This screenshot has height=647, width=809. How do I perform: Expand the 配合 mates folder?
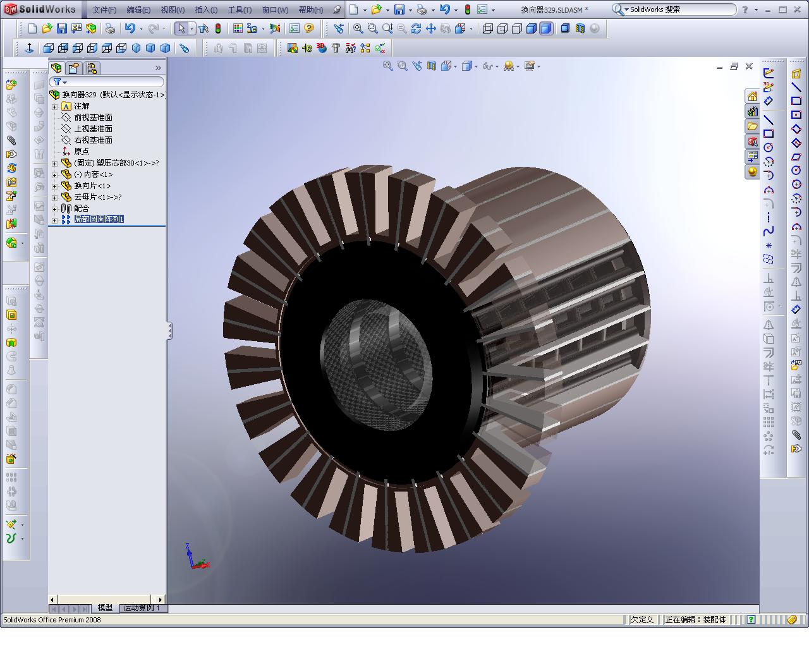tap(54, 209)
